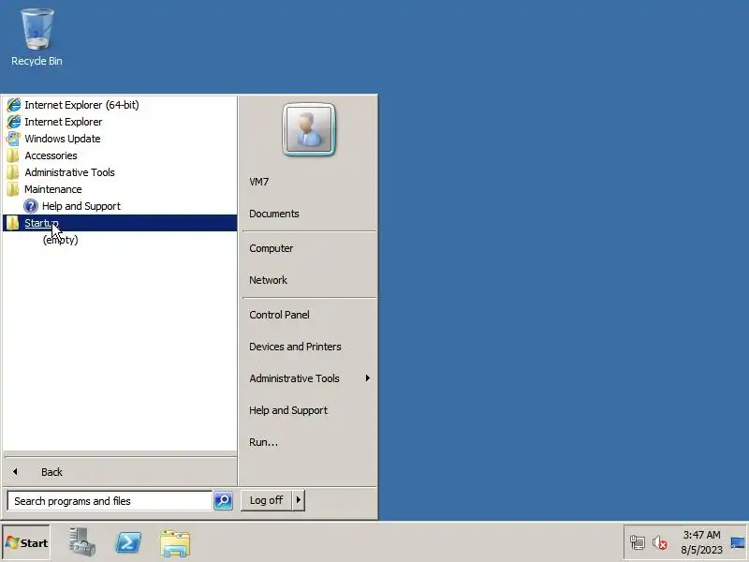Open Windows Explorer from the taskbar
749x562 pixels.
point(175,543)
